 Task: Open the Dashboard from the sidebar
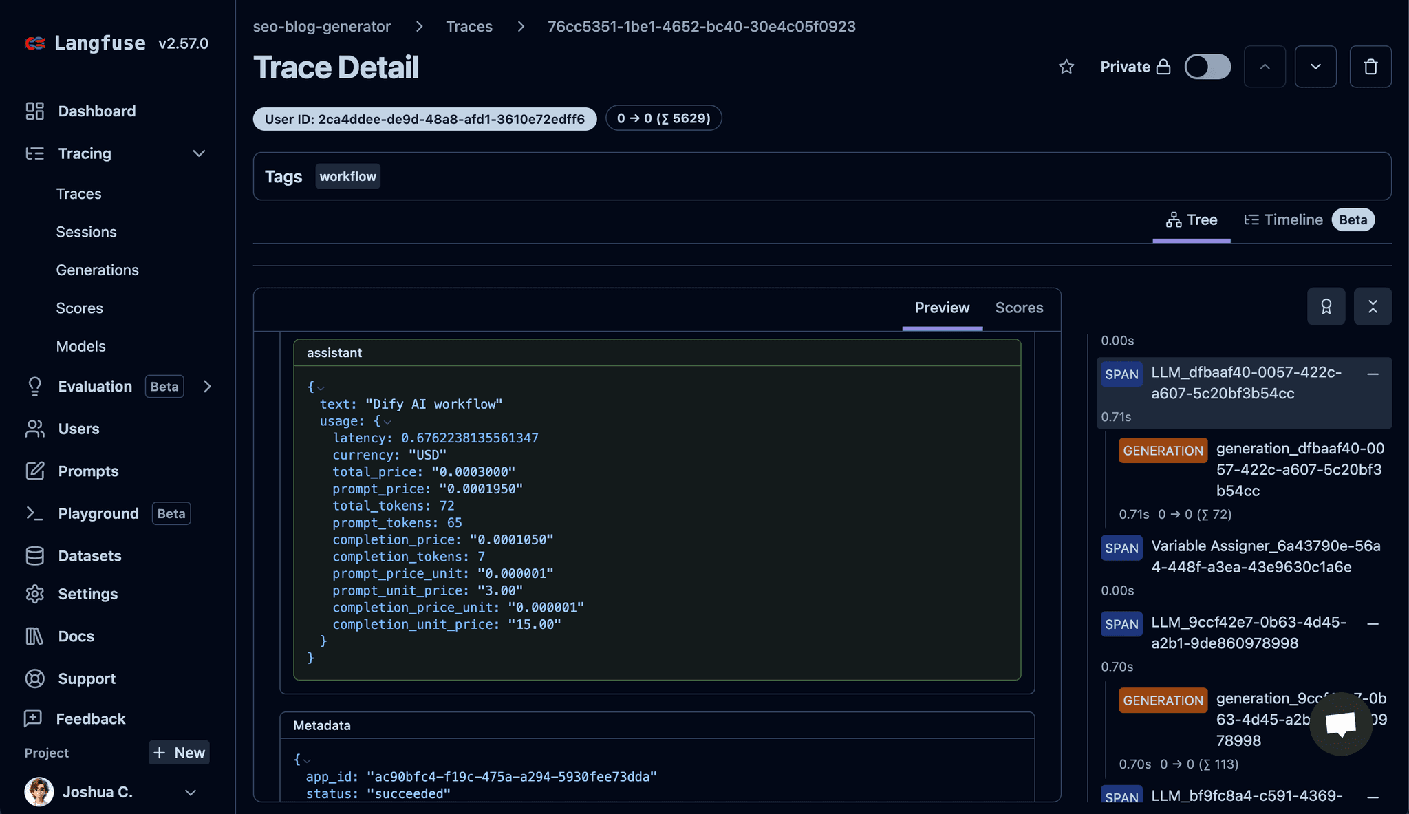[x=96, y=111]
